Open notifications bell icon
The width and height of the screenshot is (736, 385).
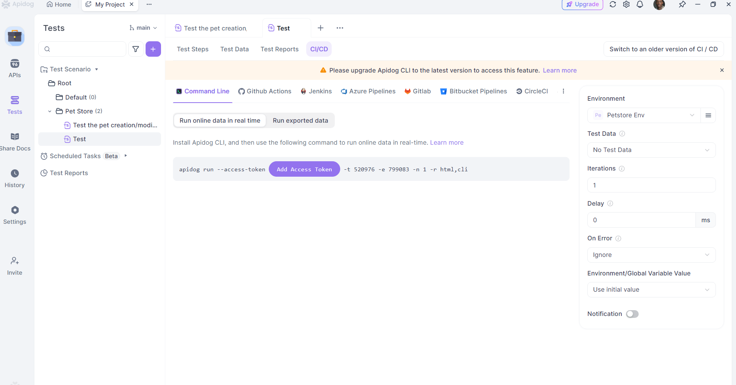tap(640, 4)
